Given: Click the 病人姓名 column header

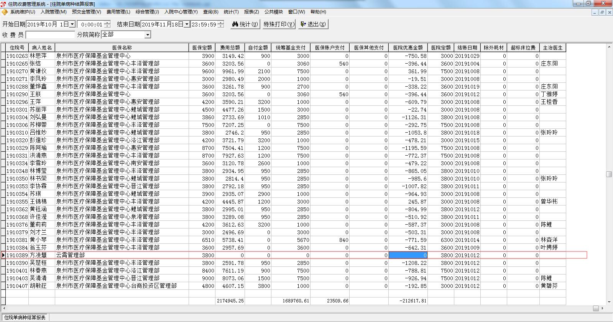Looking at the screenshot, I should 42,48.
